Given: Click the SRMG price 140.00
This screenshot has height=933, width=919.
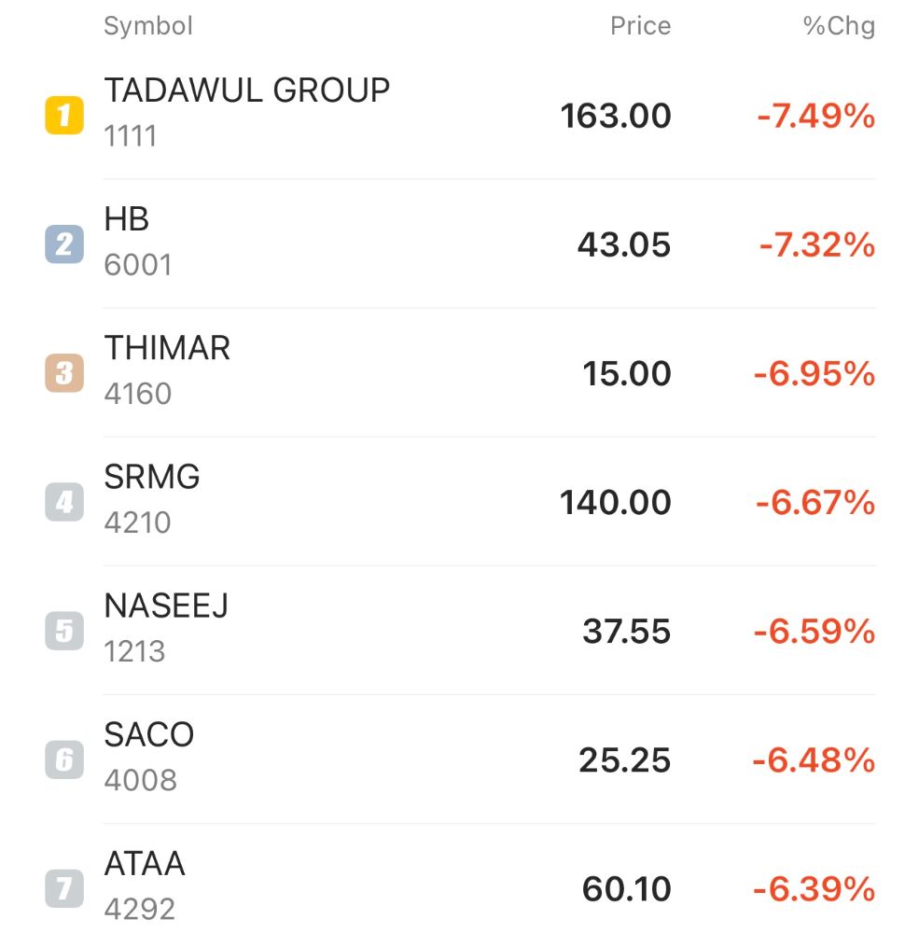Looking at the screenshot, I should (616, 503).
